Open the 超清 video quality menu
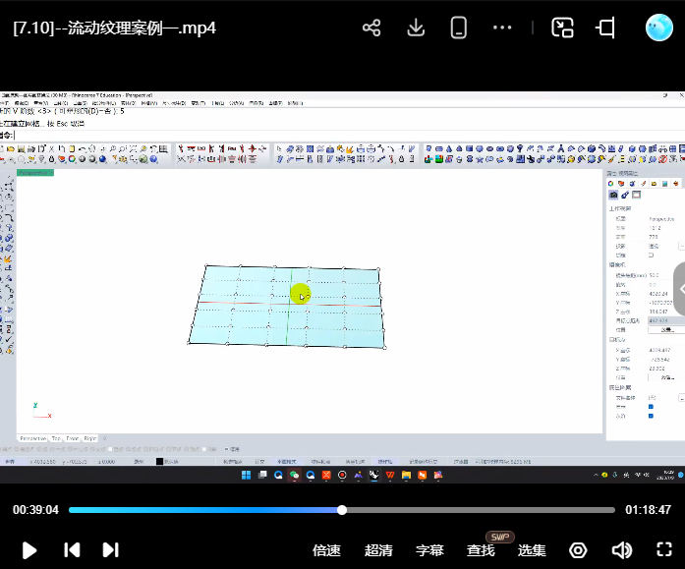 coord(378,550)
